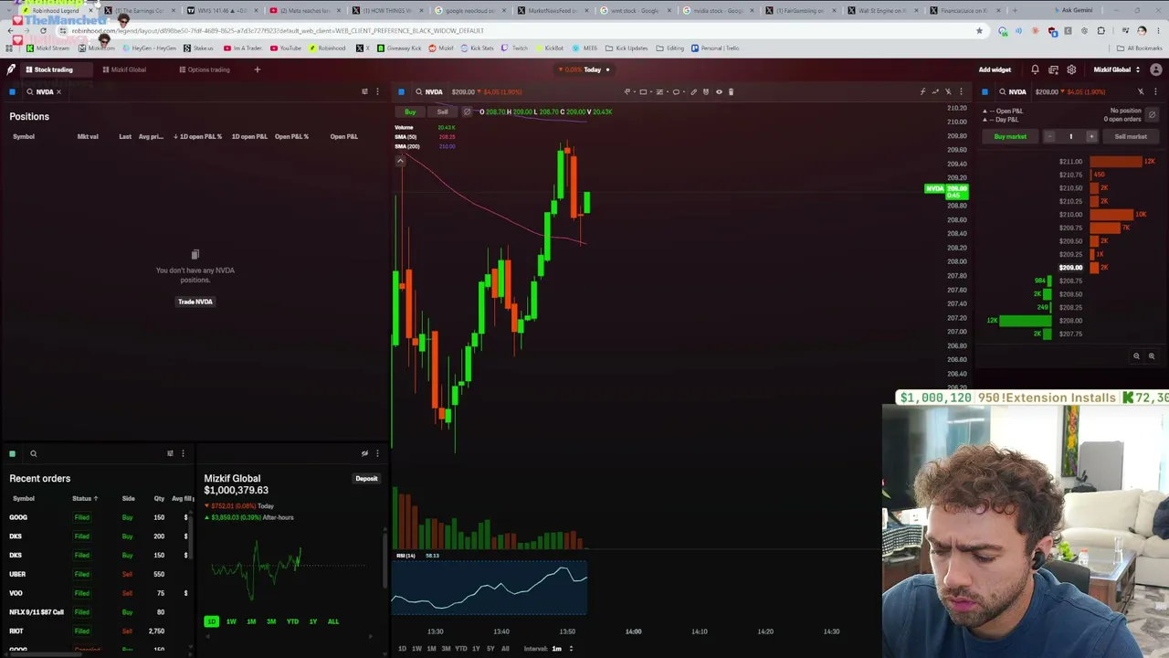Open Recent orders table settings icon

170,453
